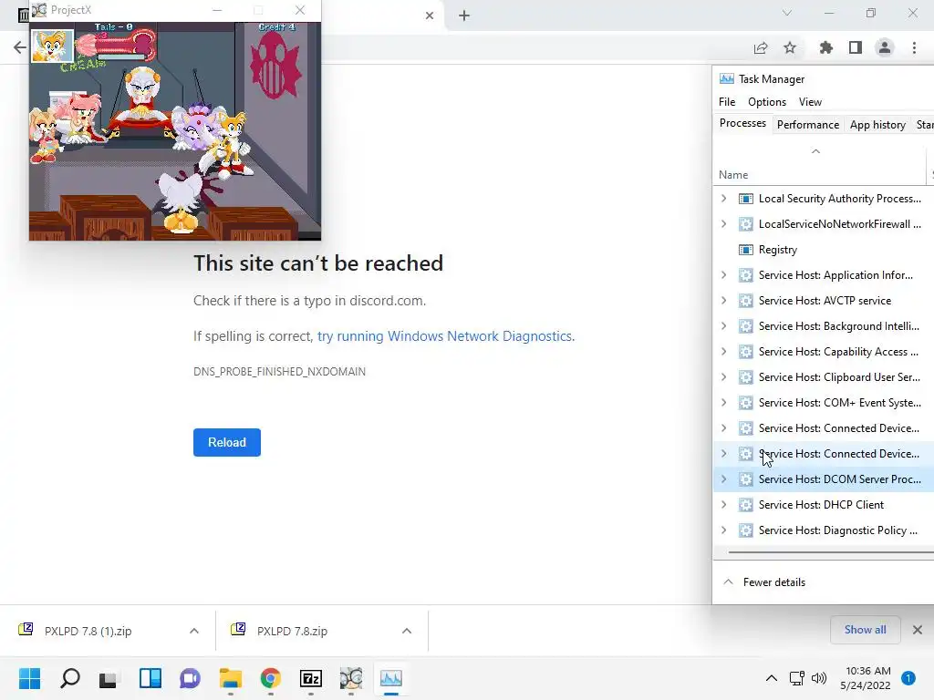Open the volume tray icon
The image size is (934, 700).
[x=819, y=678]
